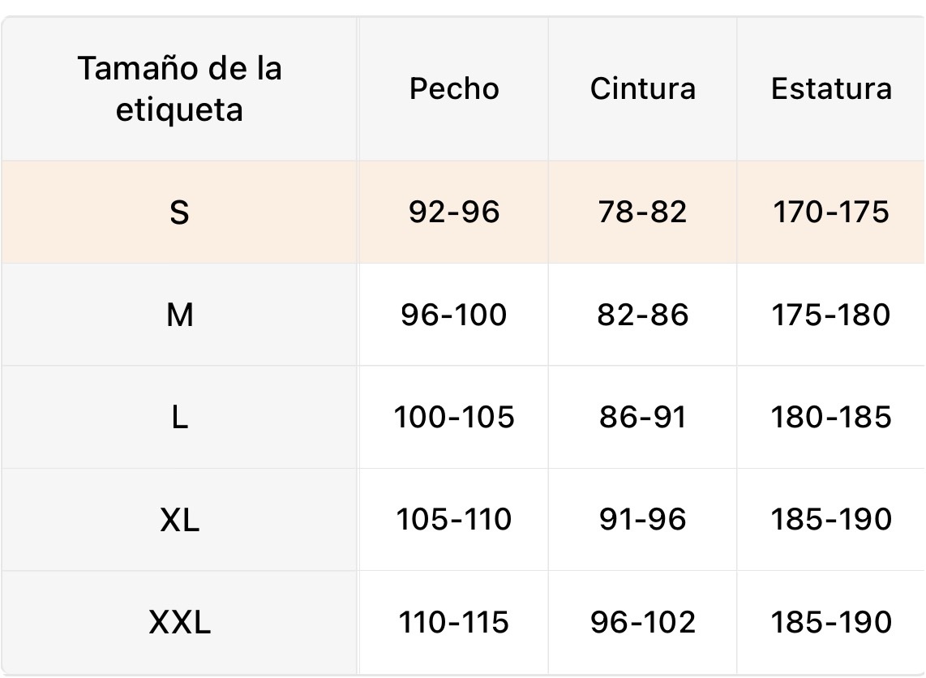Select the XXL size label
The image size is (926, 678).
(x=179, y=623)
